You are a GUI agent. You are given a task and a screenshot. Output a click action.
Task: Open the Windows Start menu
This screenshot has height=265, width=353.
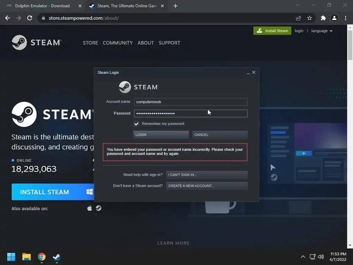click(x=11, y=257)
